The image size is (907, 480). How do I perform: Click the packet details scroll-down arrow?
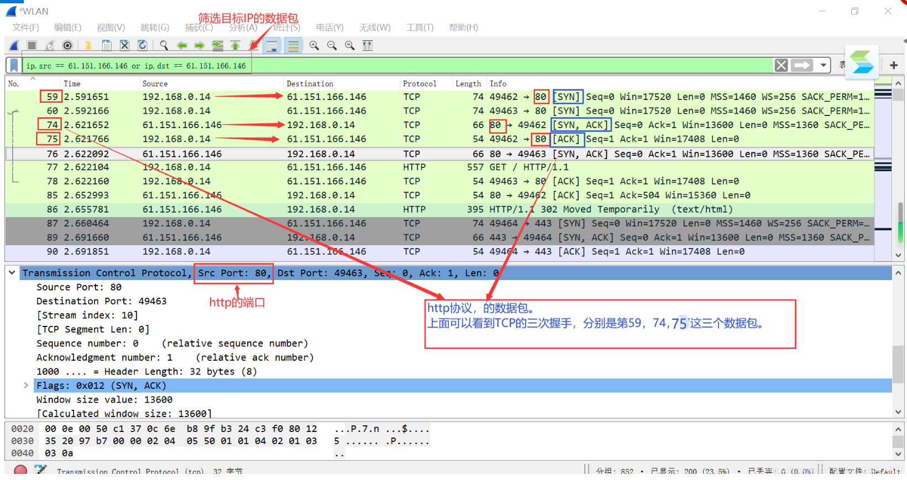coord(899,412)
